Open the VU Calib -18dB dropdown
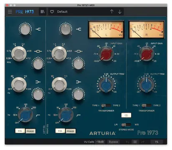This screenshot has height=150, width=172. (100, 142)
